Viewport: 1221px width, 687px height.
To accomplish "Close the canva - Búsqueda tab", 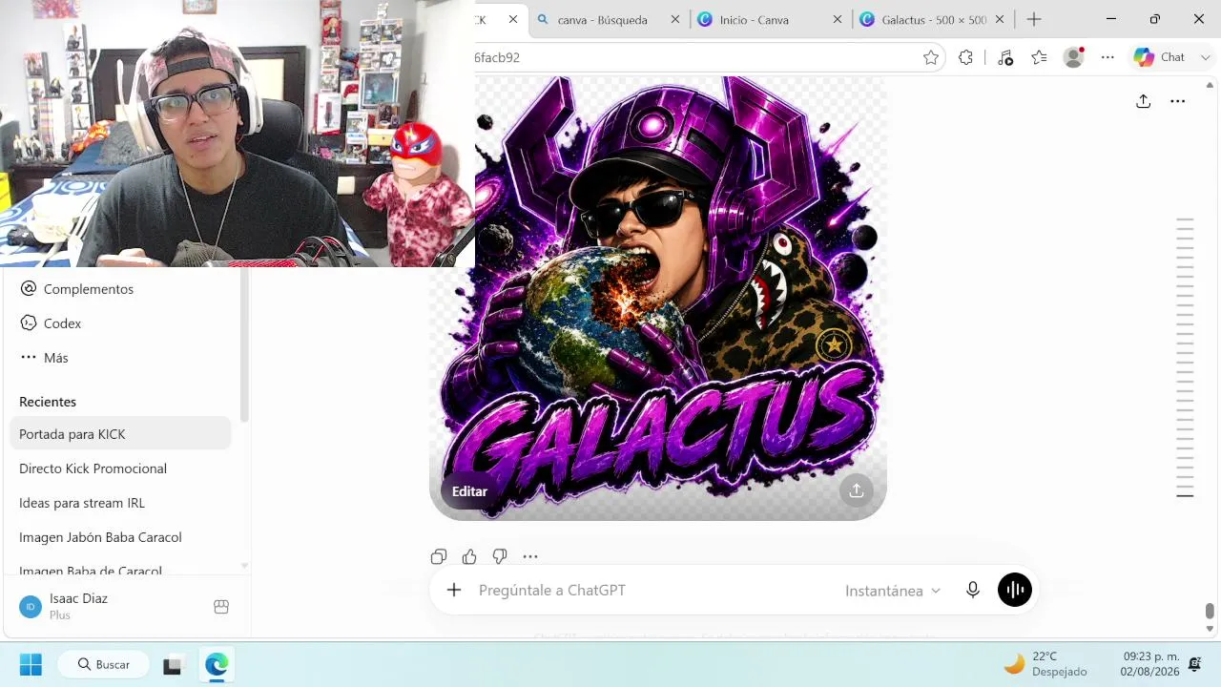I will coord(675,19).
